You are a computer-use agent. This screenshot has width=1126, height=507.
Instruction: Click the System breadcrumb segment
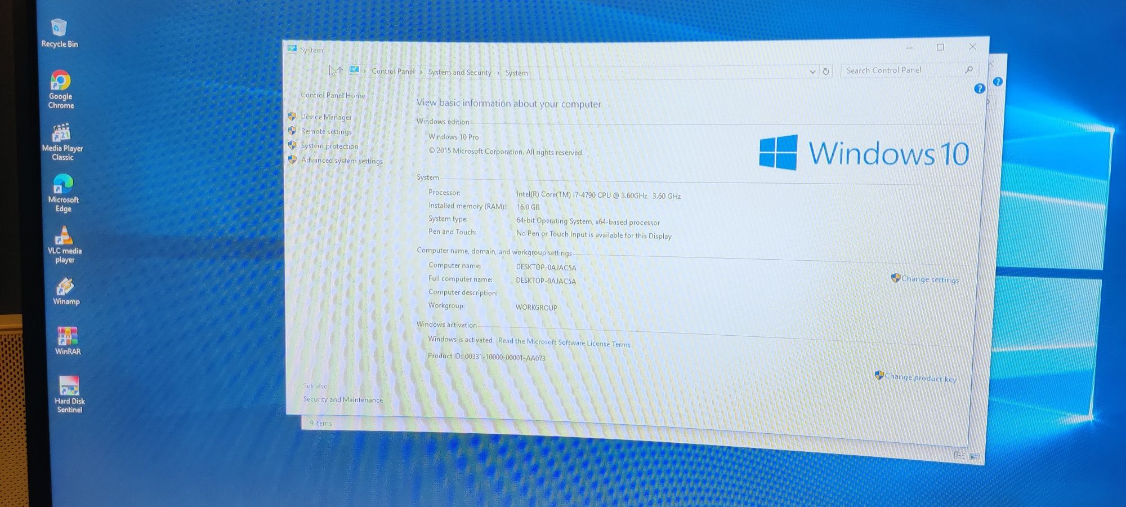[516, 73]
